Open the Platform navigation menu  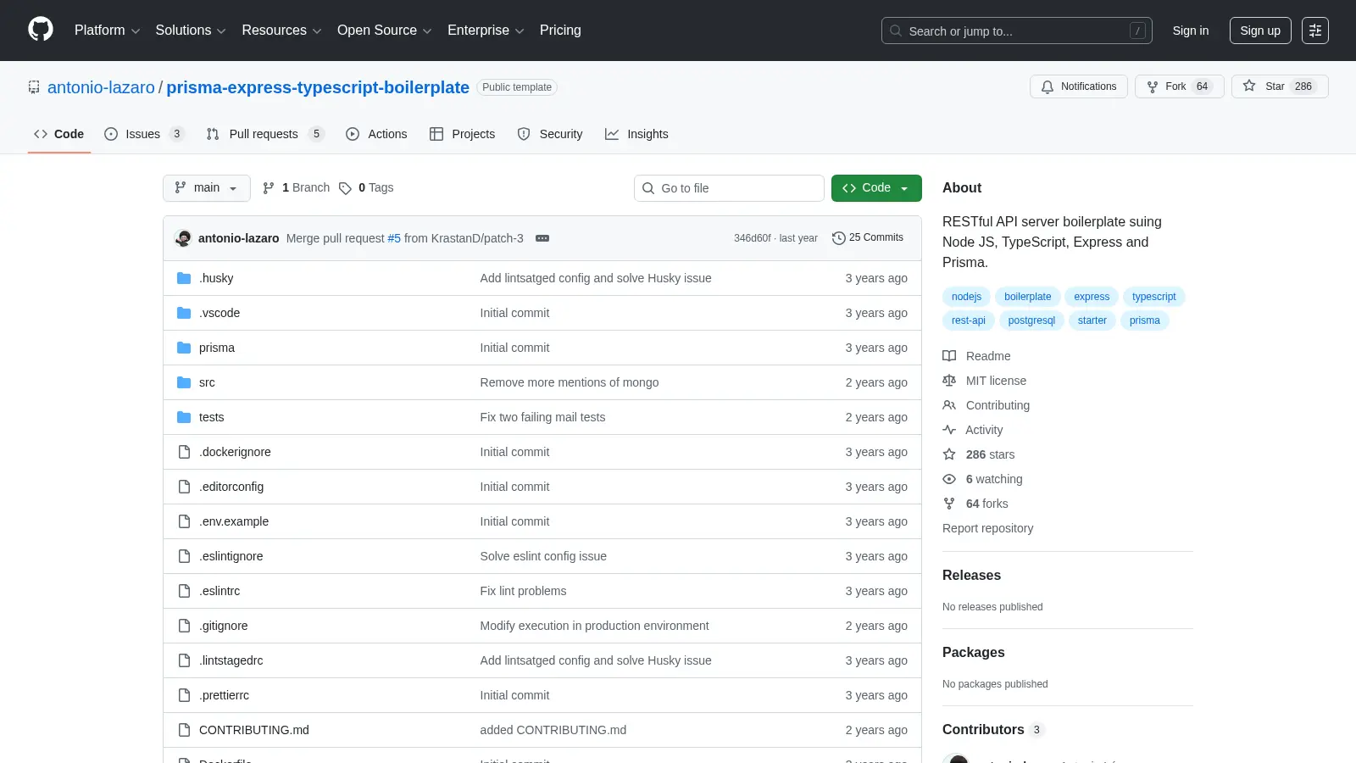[107, 31]
